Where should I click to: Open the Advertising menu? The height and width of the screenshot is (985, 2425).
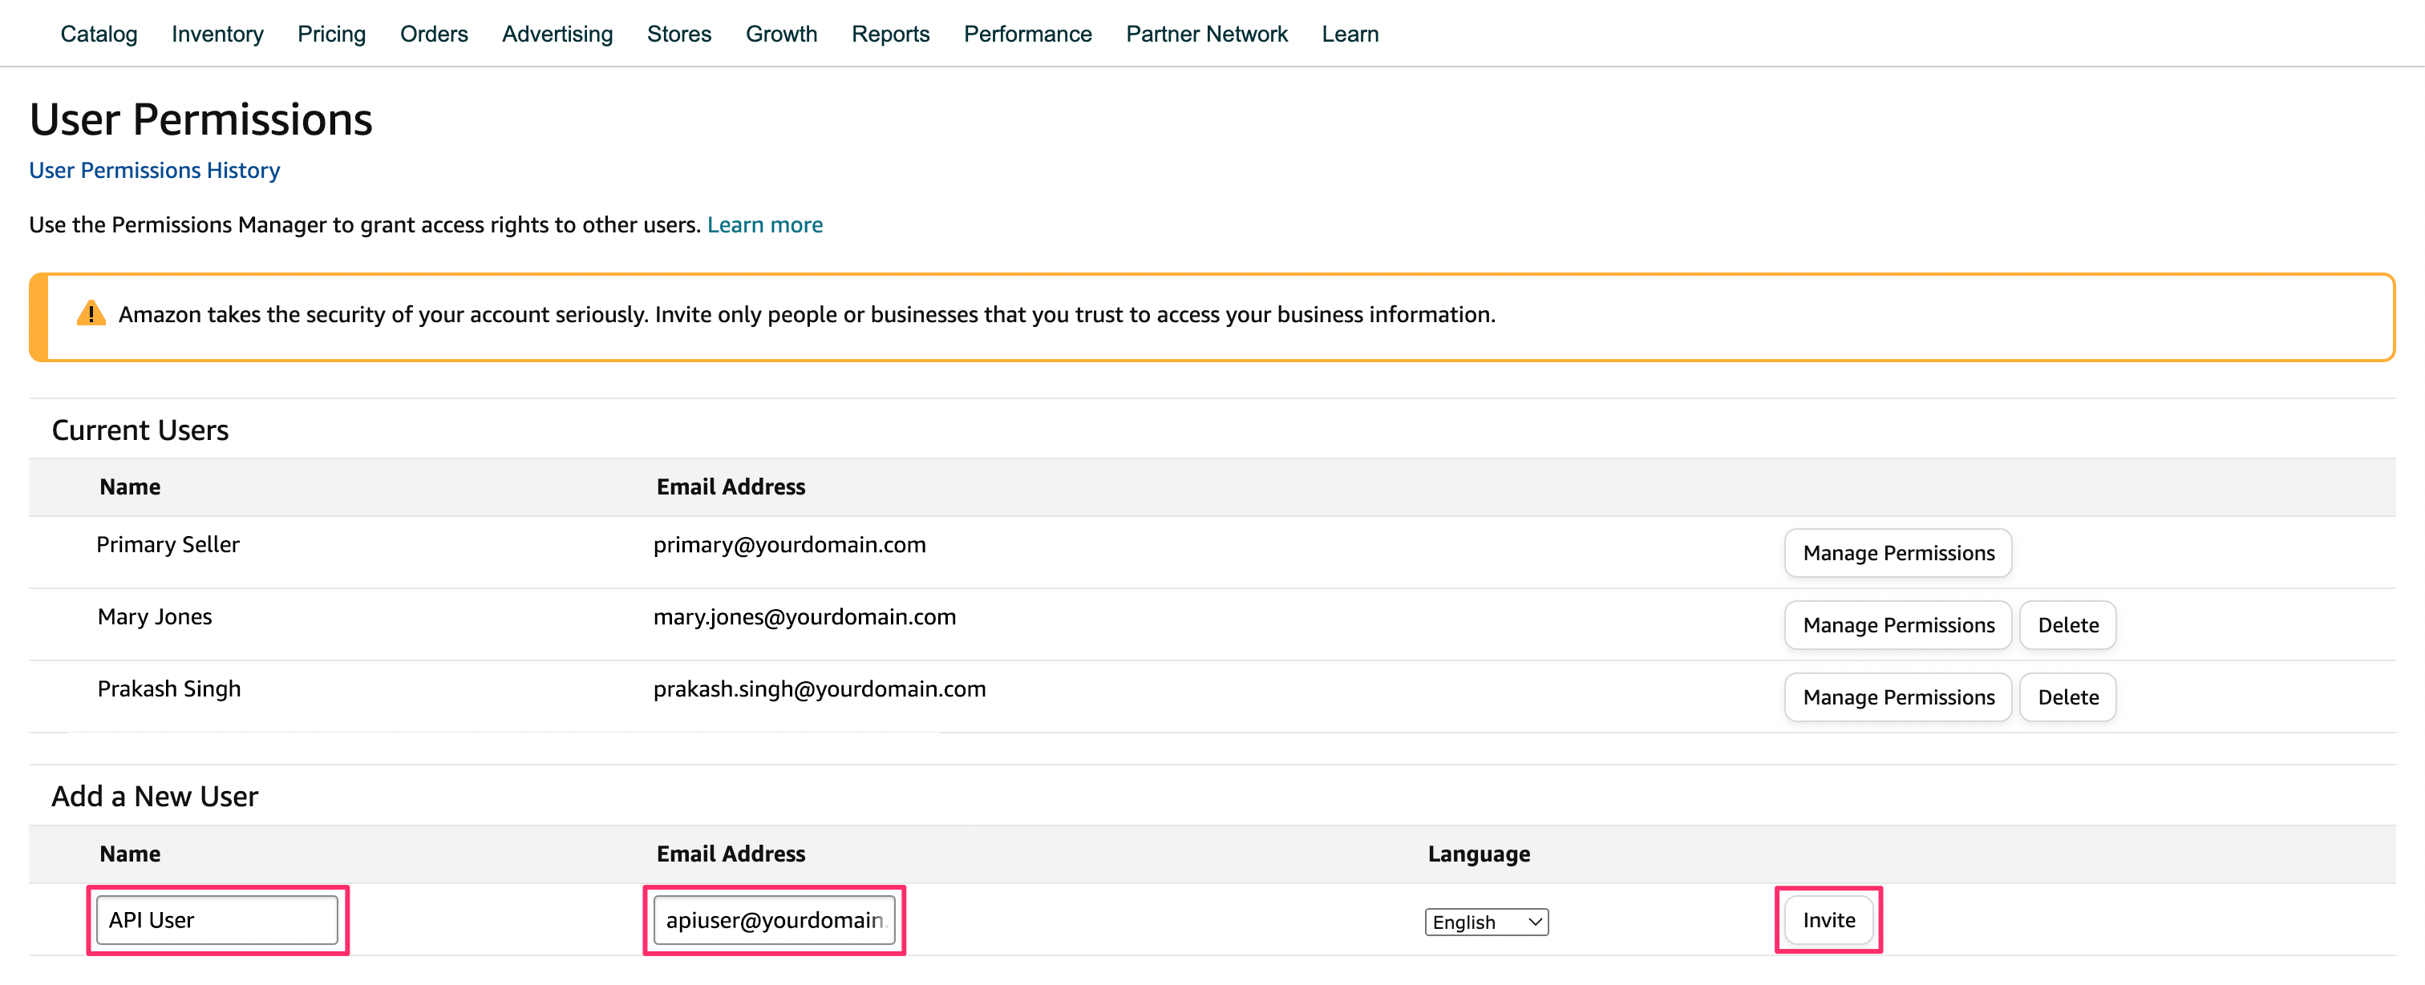tap(557, 34)
